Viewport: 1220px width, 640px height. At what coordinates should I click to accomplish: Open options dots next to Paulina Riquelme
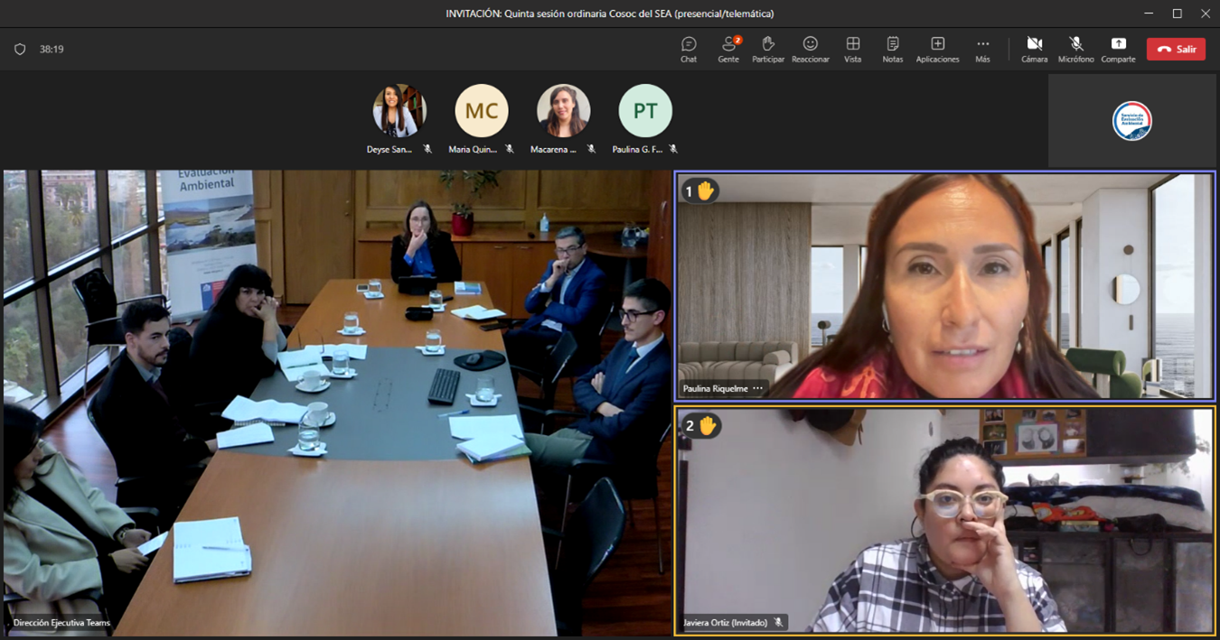click(x=757, y=389)
